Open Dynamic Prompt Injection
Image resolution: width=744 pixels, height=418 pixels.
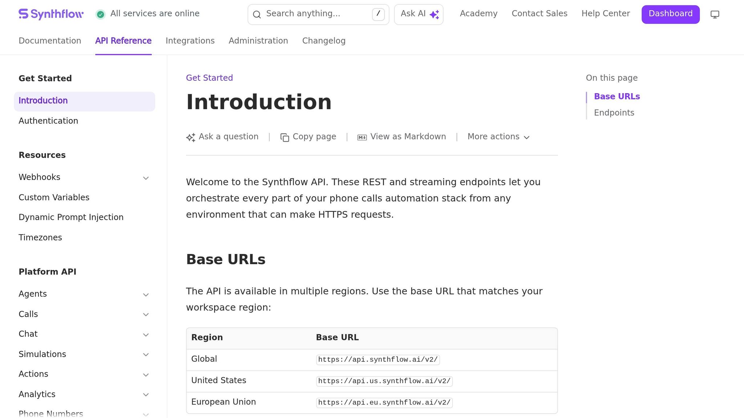71,217
